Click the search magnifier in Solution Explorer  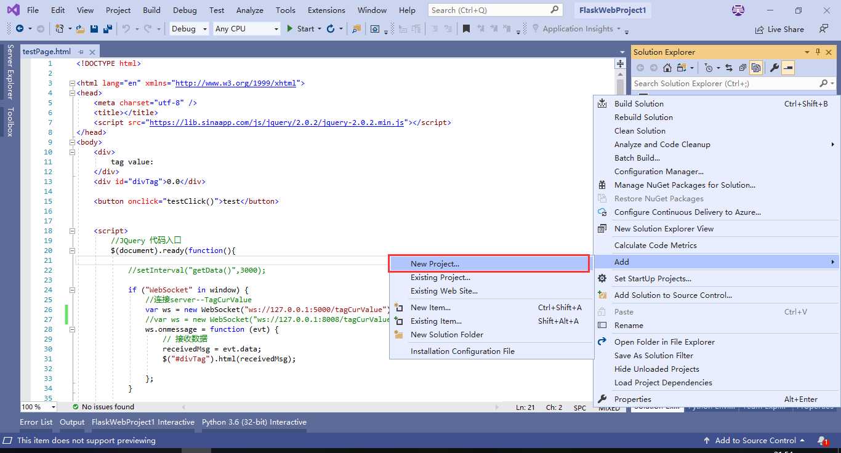tap(824, 83)
